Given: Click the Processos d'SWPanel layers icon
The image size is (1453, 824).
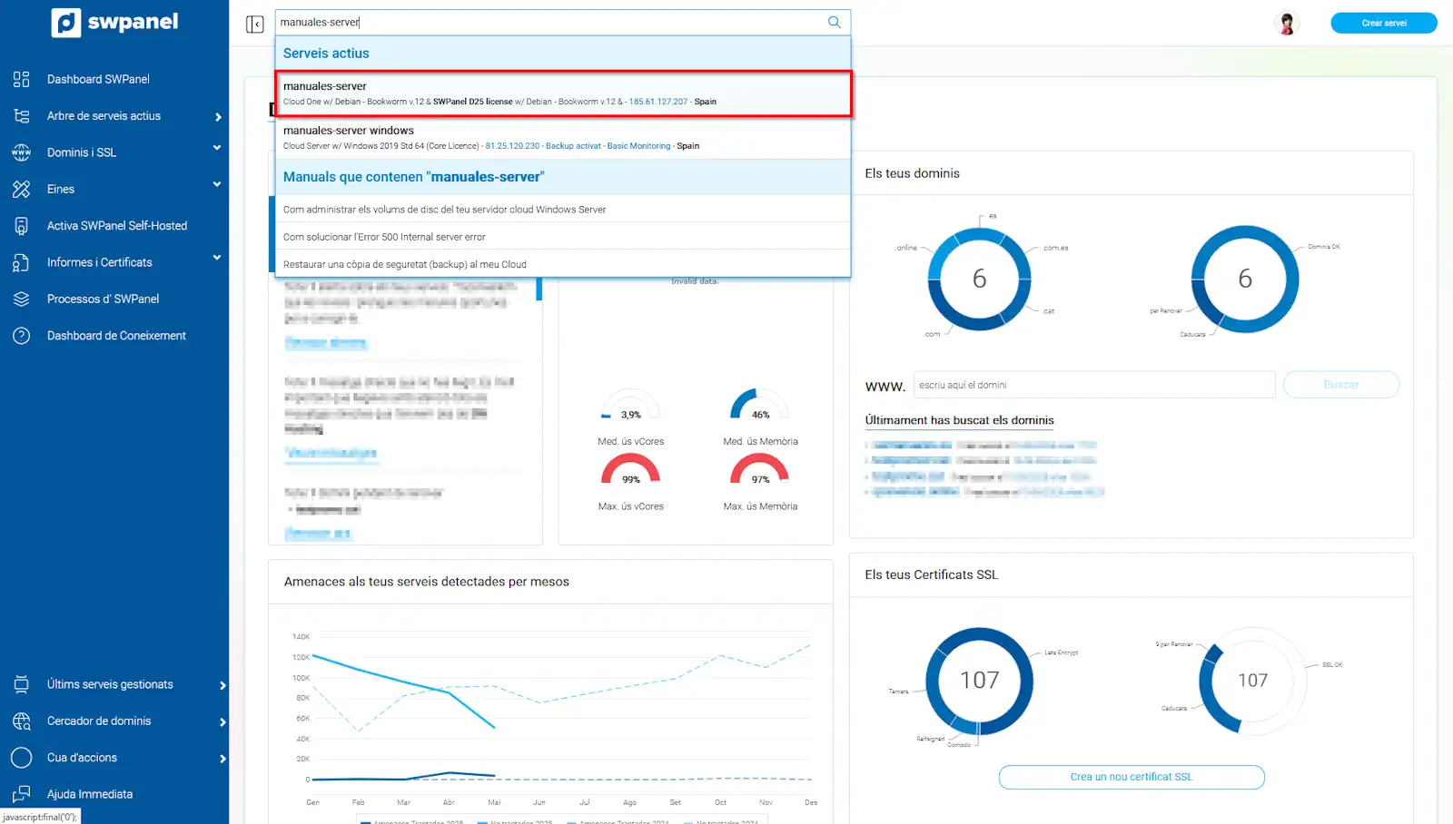Looking at the screenshot, I should 22,299.
